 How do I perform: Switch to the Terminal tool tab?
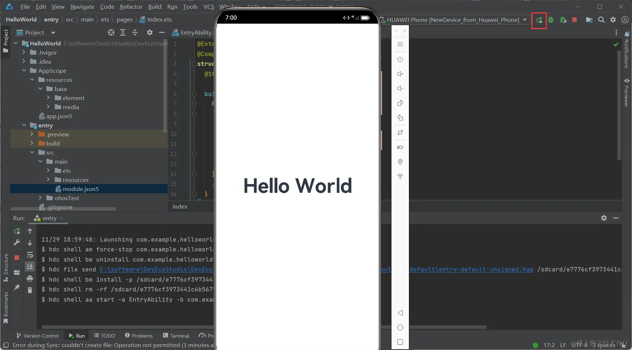(x=176, y=335)
